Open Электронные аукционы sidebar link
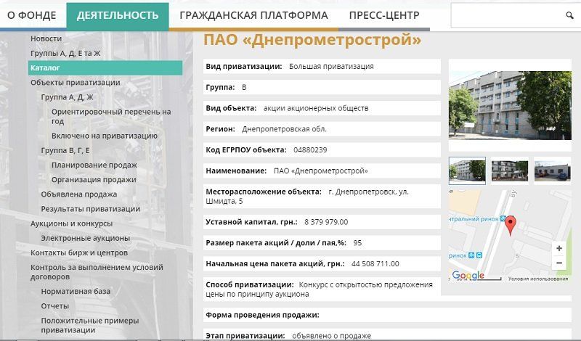The width and height of the screenshot is (581, 341). click(85, 238)
